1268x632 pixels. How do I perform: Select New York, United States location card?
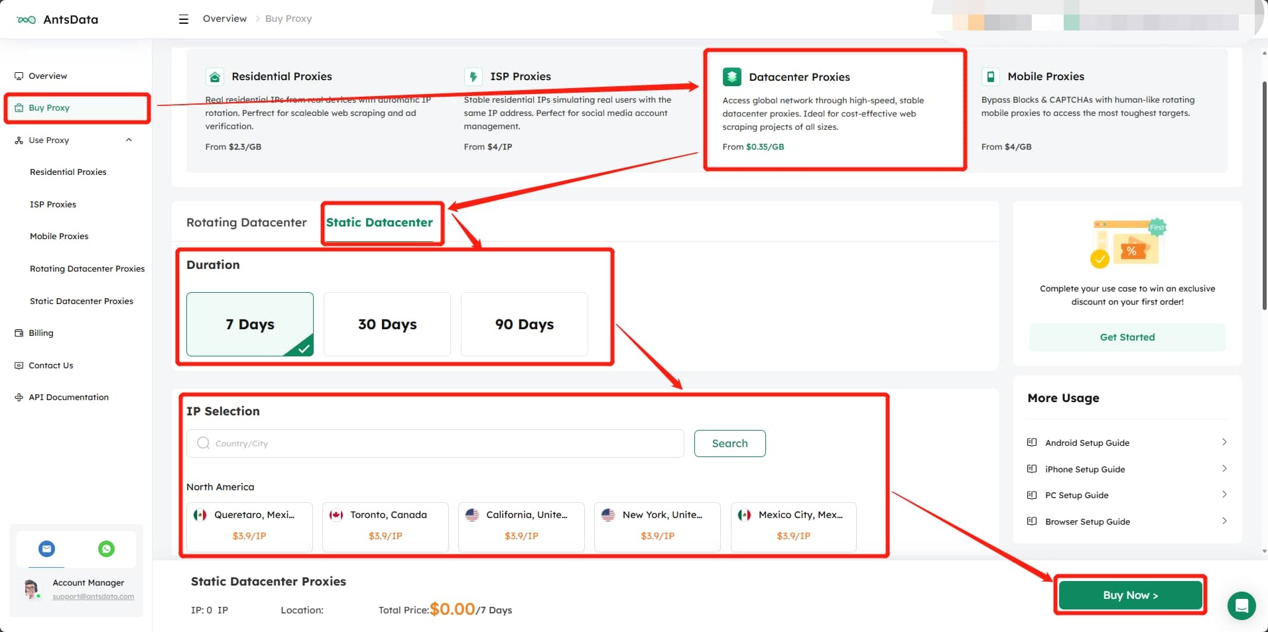tap(657, 527)
